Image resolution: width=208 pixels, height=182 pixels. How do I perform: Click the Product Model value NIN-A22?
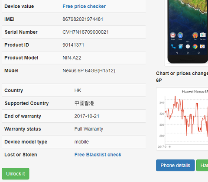(72, 57)
